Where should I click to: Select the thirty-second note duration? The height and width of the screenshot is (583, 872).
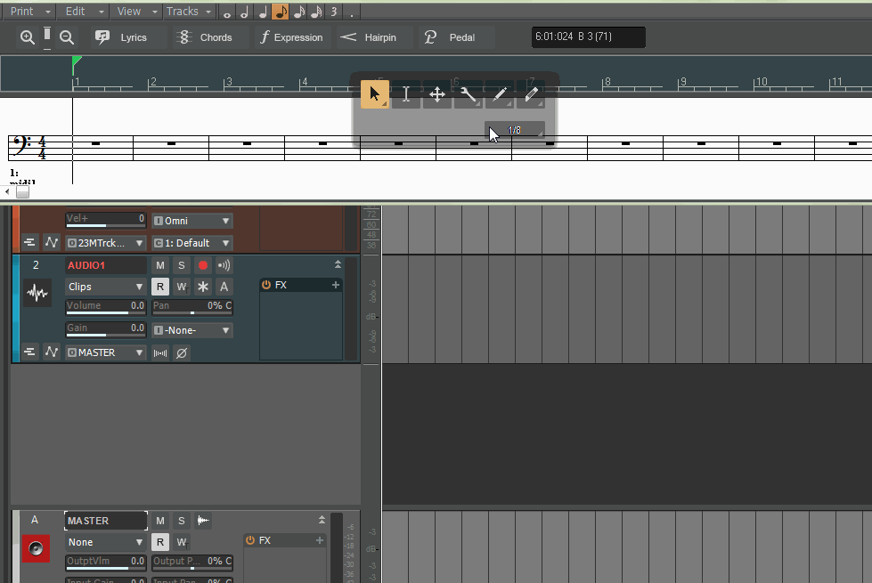(x=316, y=12)
